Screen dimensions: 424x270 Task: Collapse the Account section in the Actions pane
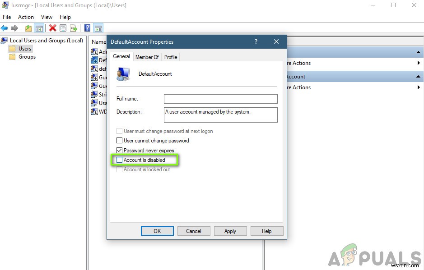coord(418,77)
